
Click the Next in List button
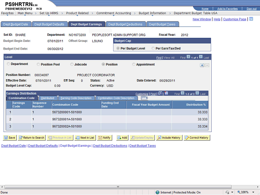coord(85,138)
